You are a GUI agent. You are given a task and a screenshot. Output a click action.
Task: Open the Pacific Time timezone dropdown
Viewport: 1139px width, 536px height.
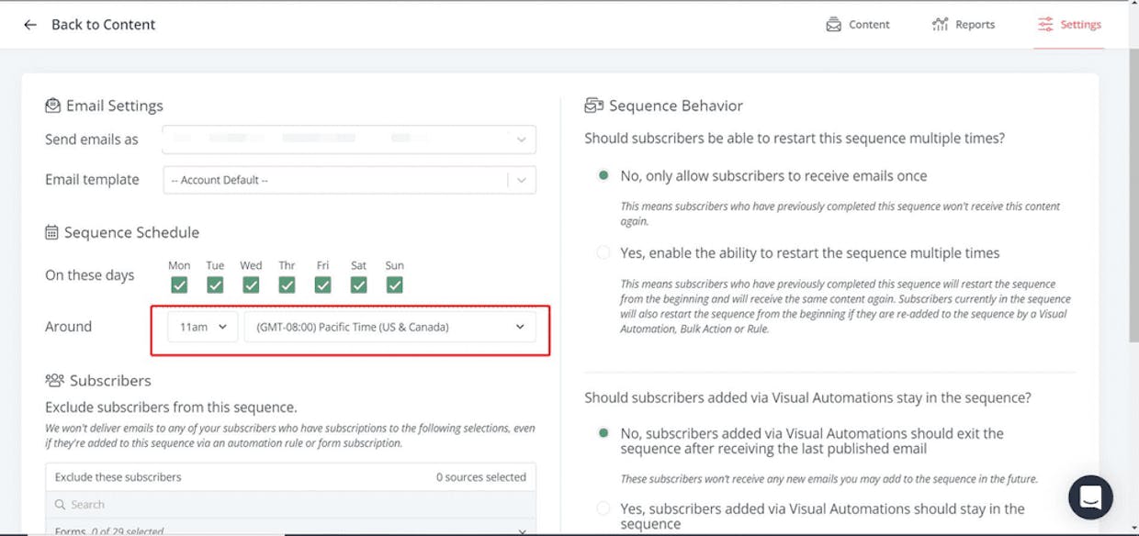point(389,327)
